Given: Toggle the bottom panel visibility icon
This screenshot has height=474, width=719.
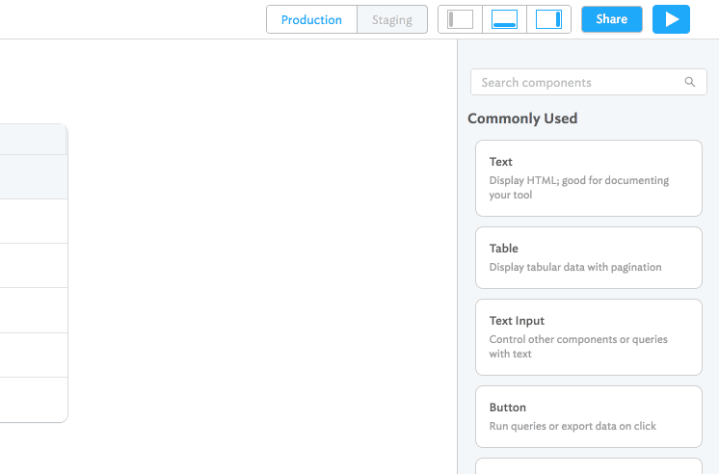Looking at the screenshot, I should click(504, 19).
